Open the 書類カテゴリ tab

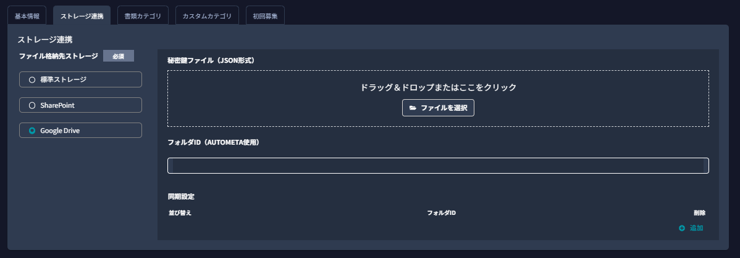(x=143, y=15)
